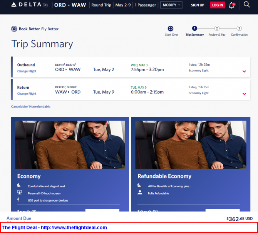Click USB port to charge your devices
The height and width of the screenshot is (233, 258).
coord(48,200)
